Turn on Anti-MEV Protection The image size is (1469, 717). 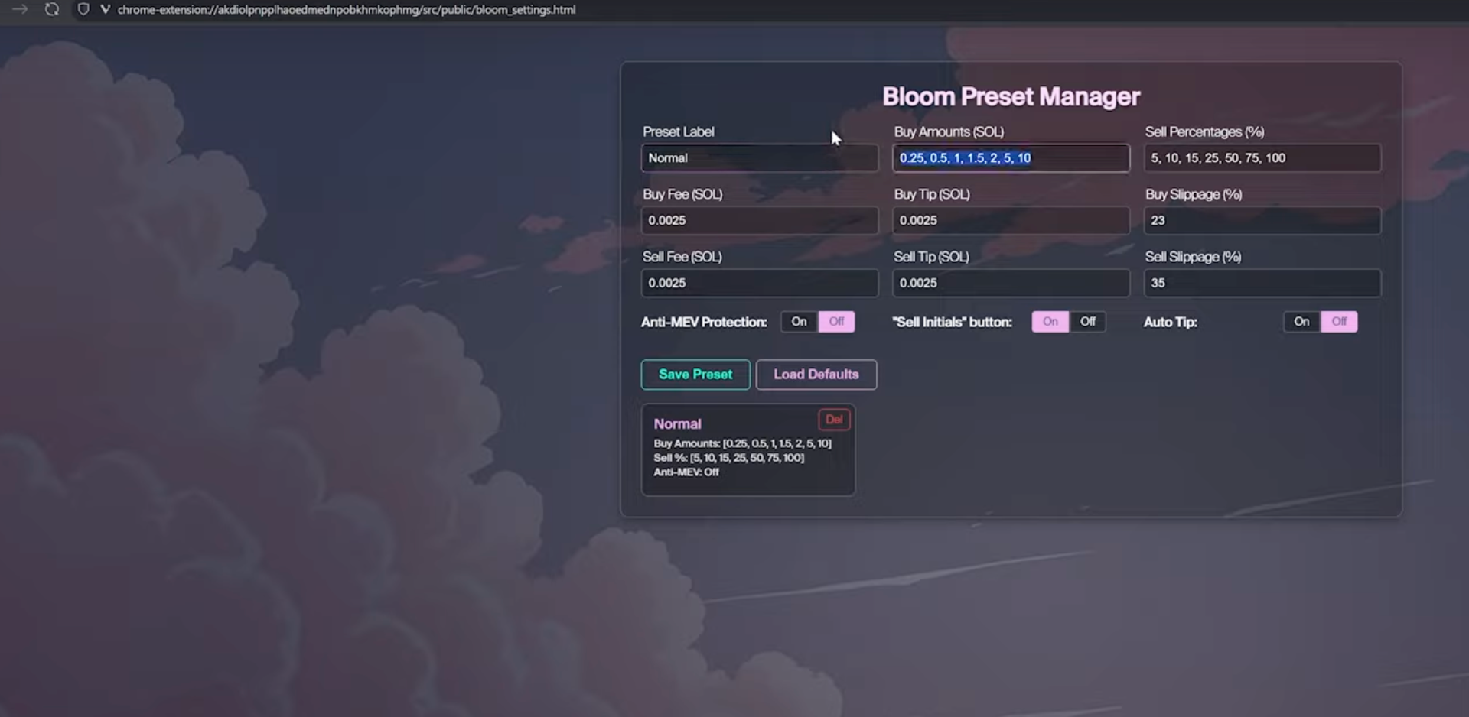[799, 321]
